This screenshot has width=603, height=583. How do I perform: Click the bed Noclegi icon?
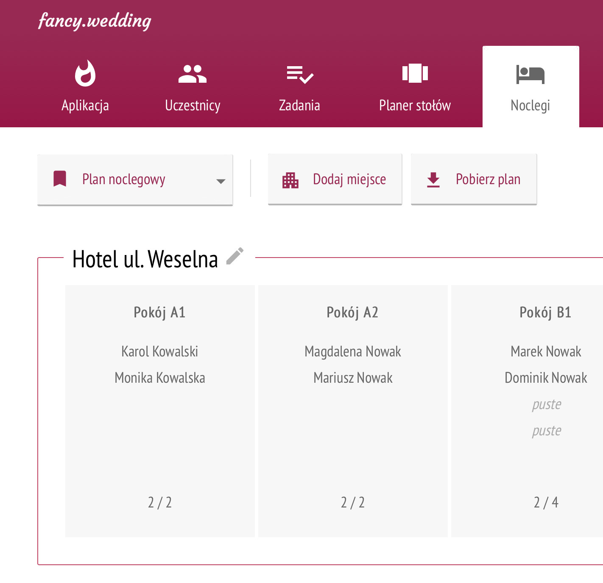click(530, 75)
